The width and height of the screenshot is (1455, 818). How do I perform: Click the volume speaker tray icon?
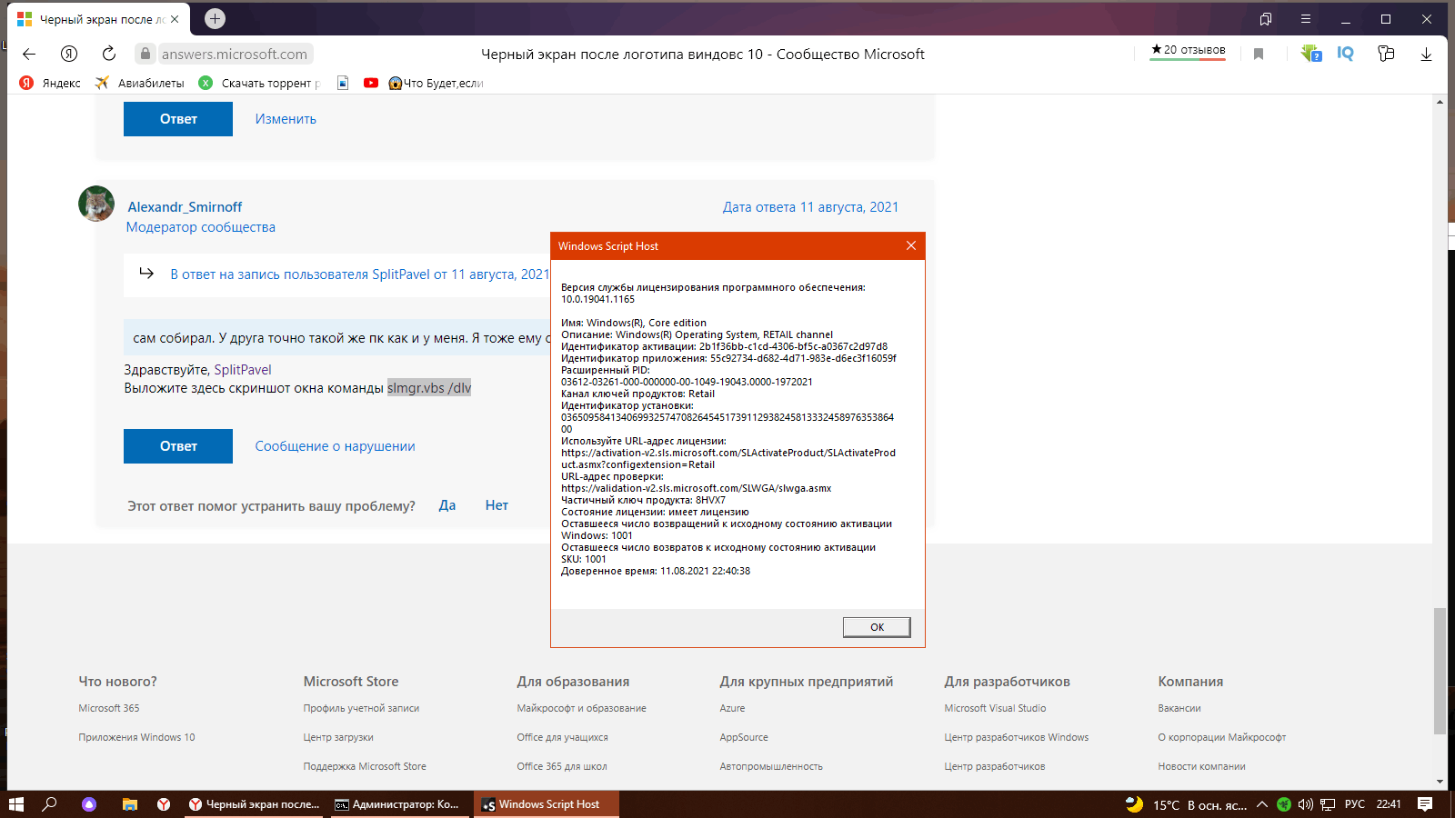coord(1305,804)
